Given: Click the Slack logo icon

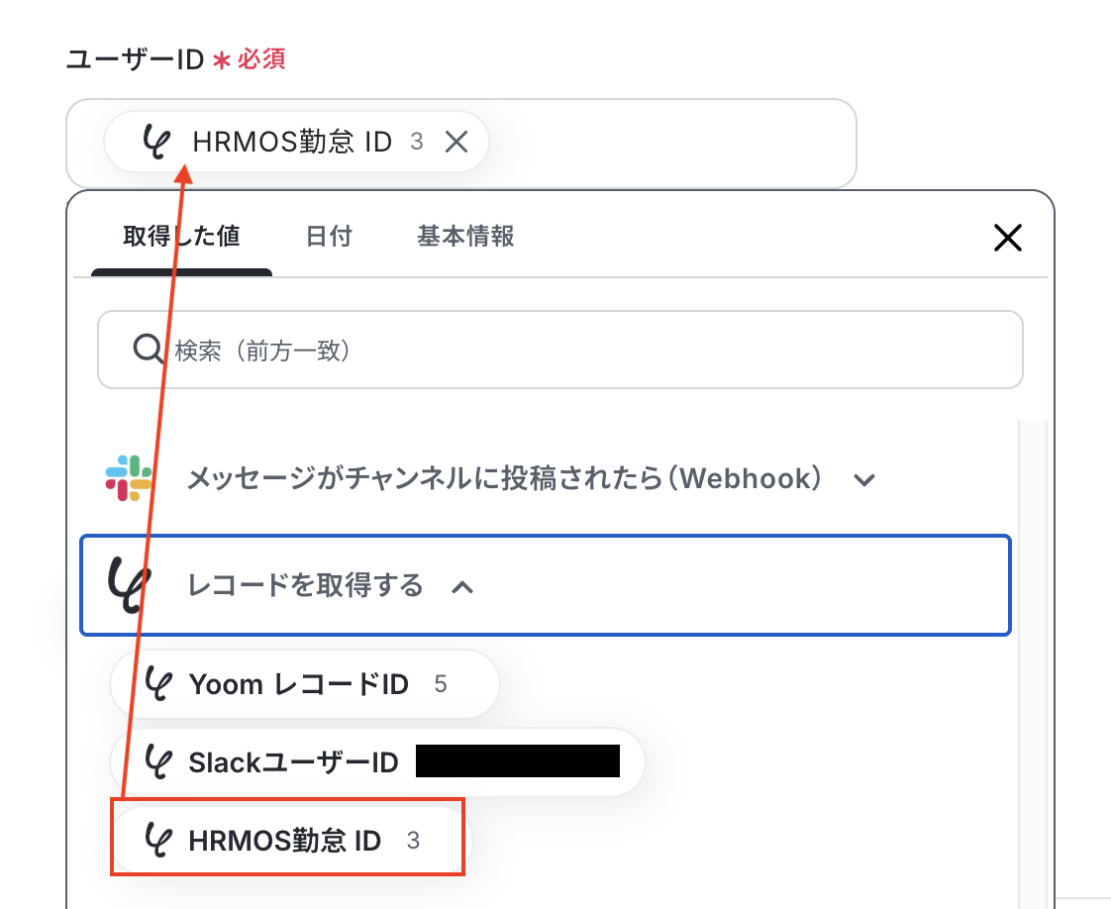Looking at the screenshot, I should pos(129,477).
